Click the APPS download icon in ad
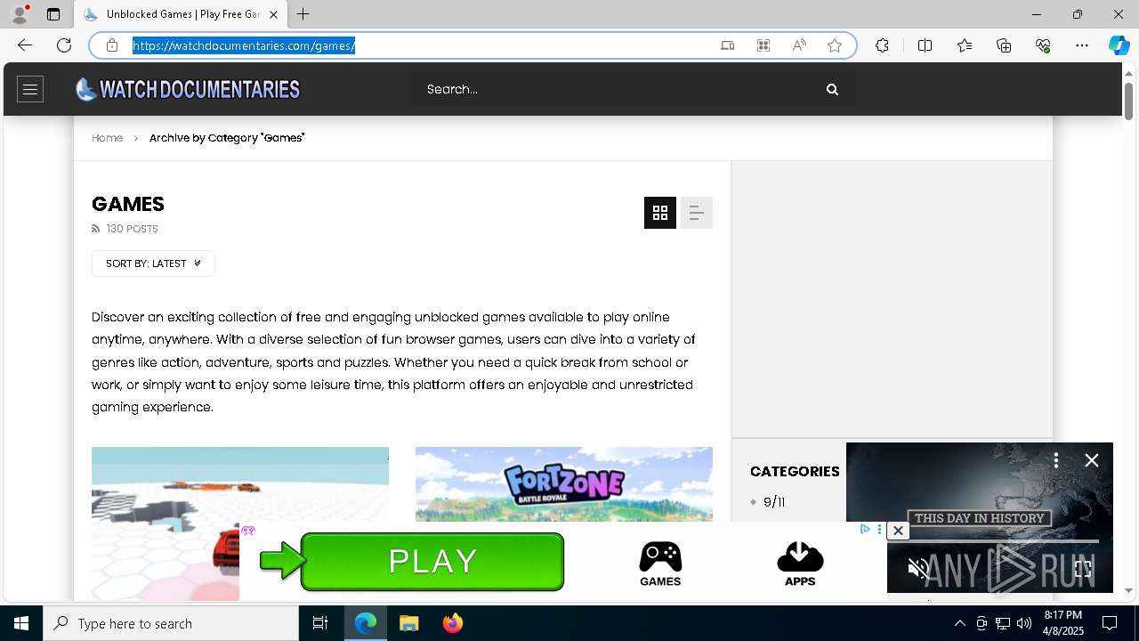The image size is (1139, 641). click(x=800, y=564)
